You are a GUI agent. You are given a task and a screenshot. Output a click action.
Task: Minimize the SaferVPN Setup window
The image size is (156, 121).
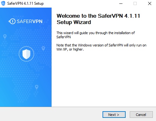coord(121,3)
